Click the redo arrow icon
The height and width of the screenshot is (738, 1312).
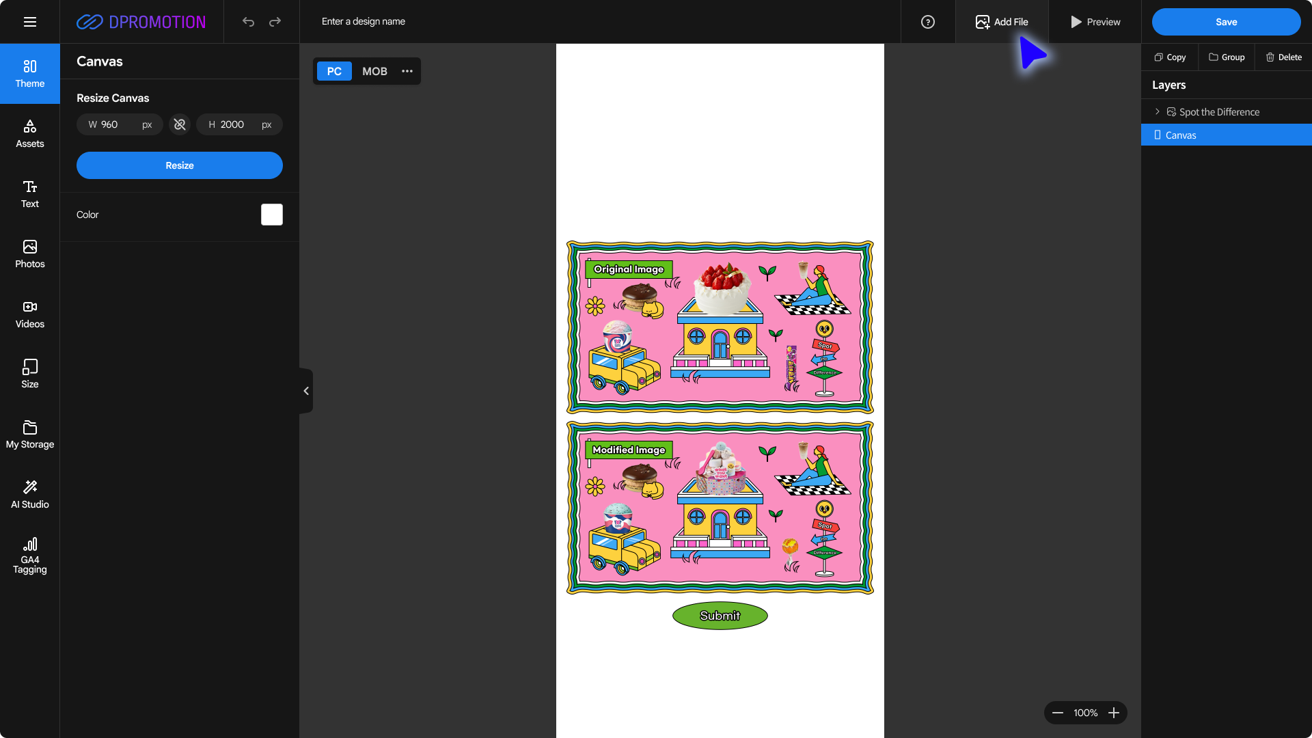pos(275,22)
